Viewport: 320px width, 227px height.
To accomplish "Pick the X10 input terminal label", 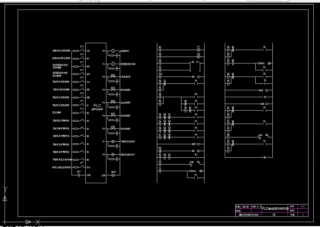I will coord(88,167).
